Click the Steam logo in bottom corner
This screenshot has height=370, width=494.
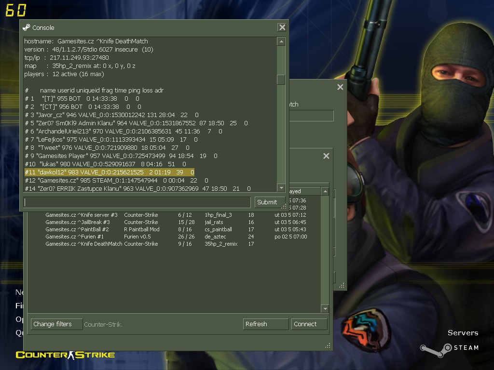450,349
